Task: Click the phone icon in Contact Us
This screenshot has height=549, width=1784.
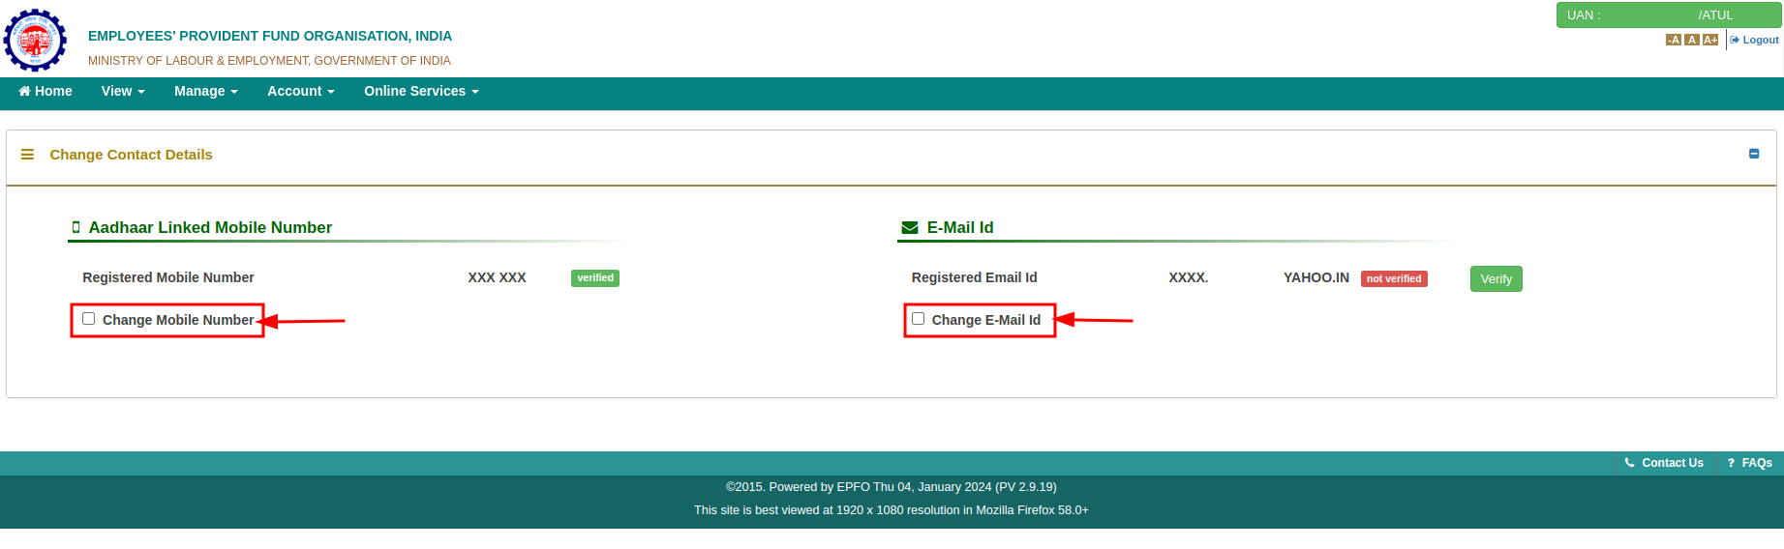Action: (x=1629, y=463)
